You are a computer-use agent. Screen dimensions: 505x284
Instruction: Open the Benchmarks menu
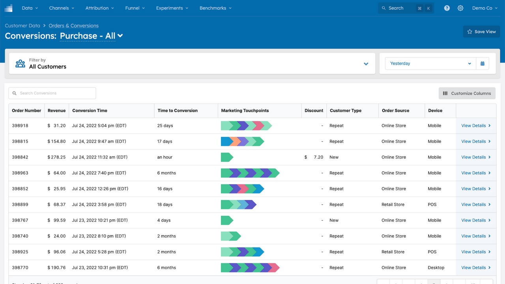tap(213, 7)
